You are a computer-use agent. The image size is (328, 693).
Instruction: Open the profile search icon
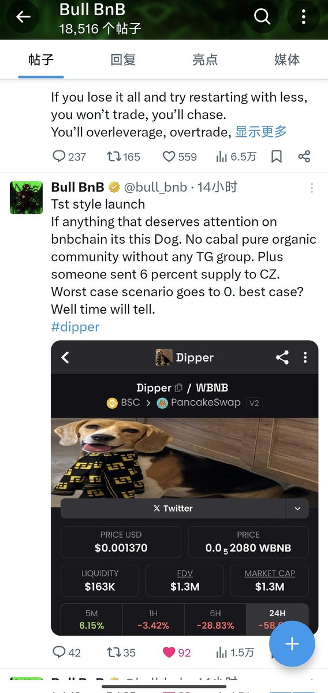[x=262, y=17]
